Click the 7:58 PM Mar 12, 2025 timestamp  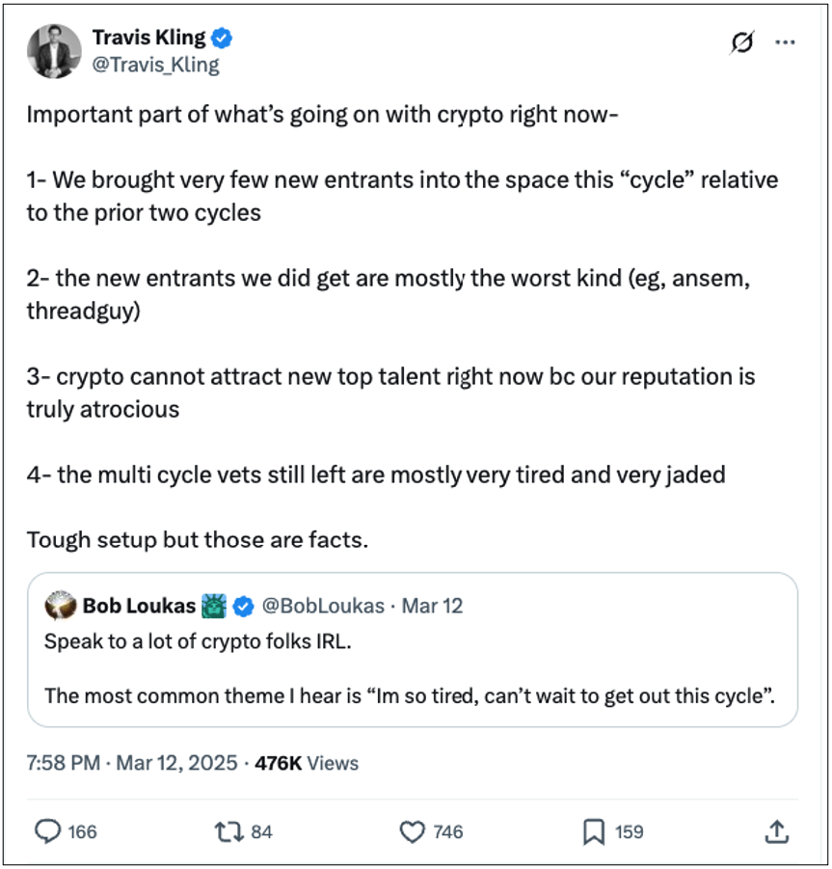tap(132, 763)
